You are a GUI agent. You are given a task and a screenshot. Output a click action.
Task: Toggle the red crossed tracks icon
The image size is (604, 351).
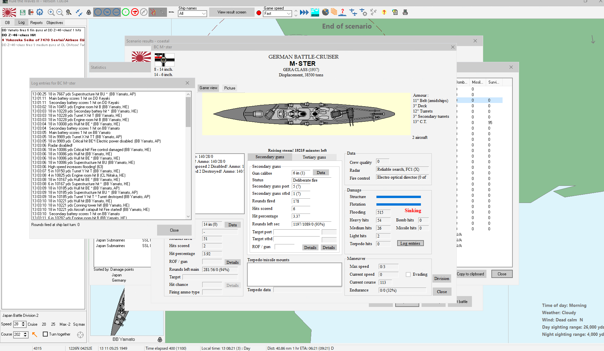[153, 13]
